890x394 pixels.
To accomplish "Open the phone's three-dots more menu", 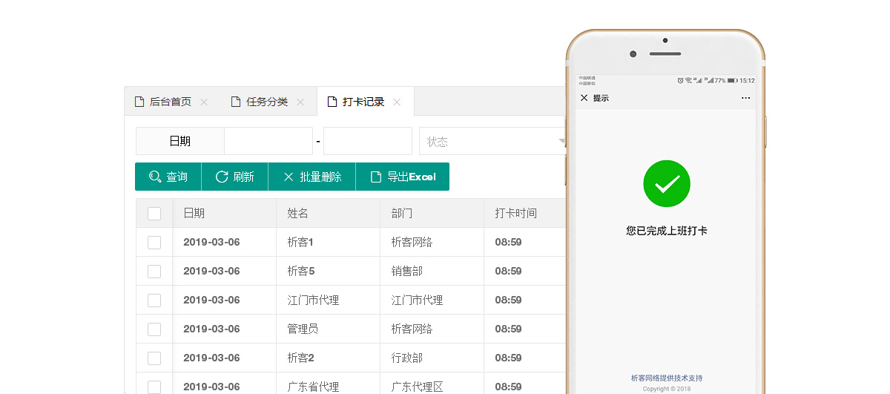I will (x=746, y=98).
